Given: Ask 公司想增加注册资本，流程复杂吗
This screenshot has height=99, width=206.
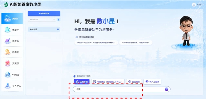Looking at the screenshot, I should tap(136, 43).
